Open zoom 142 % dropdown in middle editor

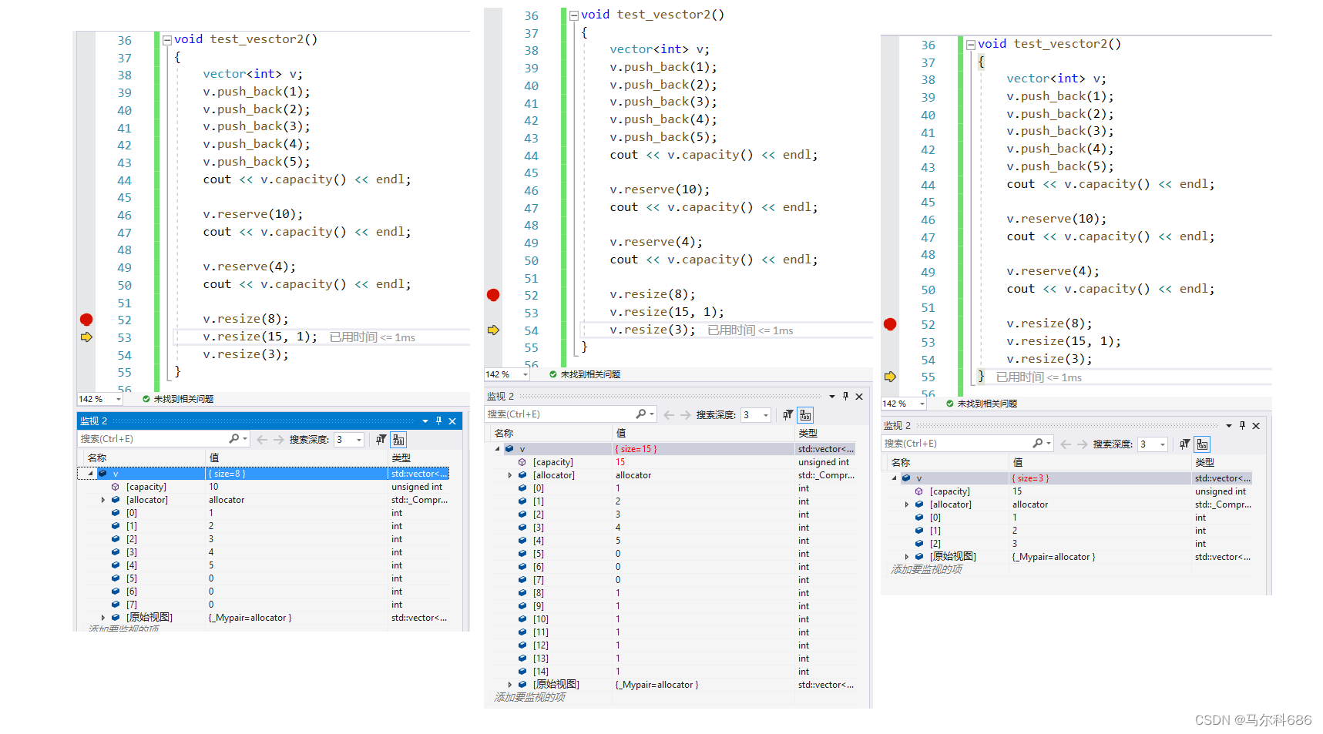(x=526, y=374)
